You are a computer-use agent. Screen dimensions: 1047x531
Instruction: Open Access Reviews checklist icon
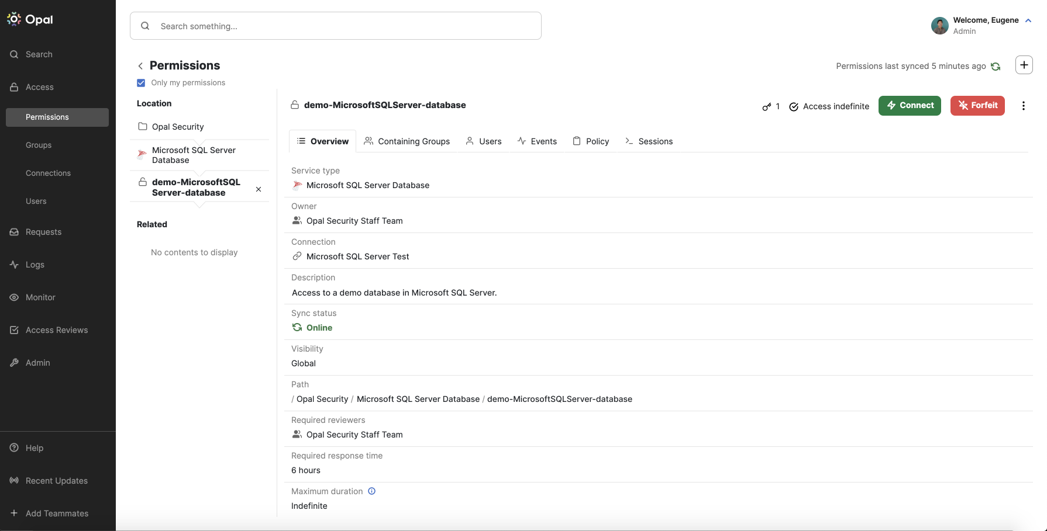14,330
